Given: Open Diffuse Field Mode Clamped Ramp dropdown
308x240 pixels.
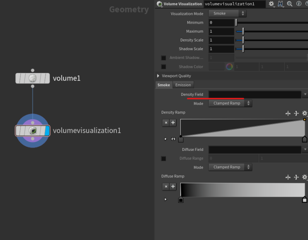Looking at the screenshot, I should pyautogui.click(x=230, y=167).
